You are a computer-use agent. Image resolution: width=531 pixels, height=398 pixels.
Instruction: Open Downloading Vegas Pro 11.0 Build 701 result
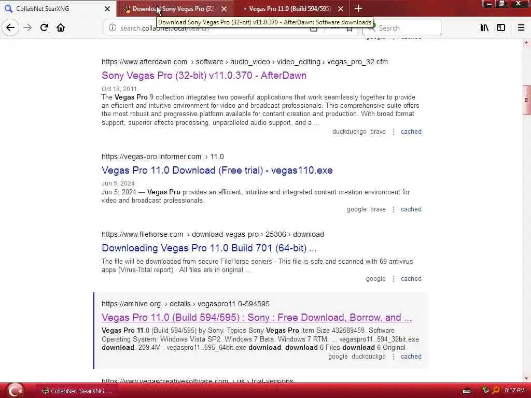click(x=209, y=248)
